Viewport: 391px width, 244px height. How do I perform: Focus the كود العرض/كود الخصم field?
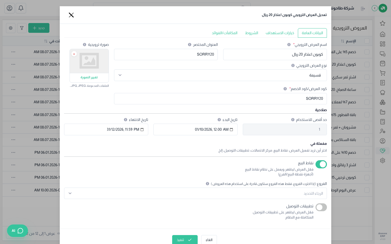tap(220, 99)
